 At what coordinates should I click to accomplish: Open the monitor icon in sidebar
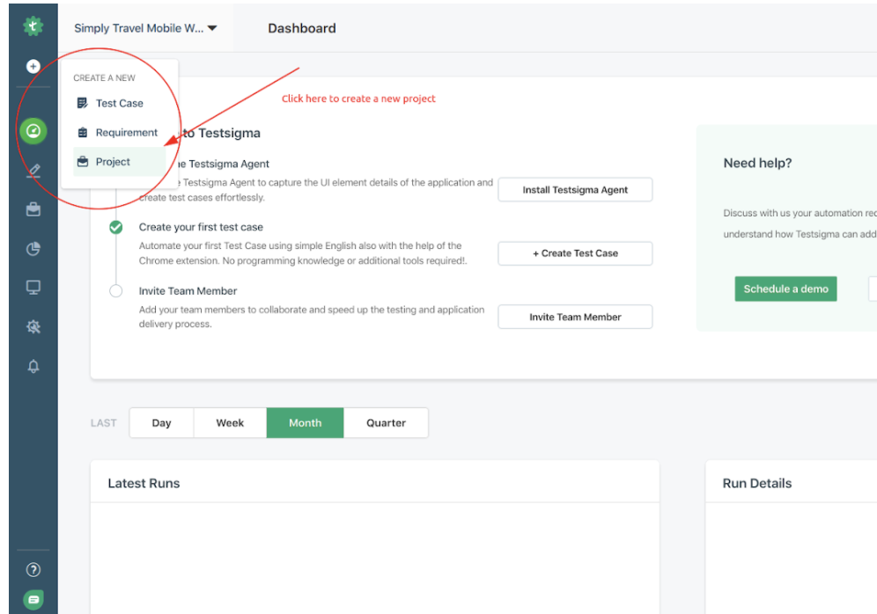(33, 288)
